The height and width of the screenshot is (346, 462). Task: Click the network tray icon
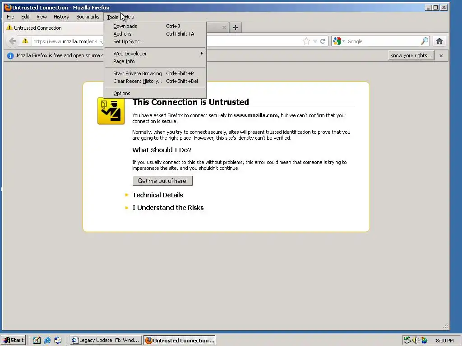[x=407, y=340]
